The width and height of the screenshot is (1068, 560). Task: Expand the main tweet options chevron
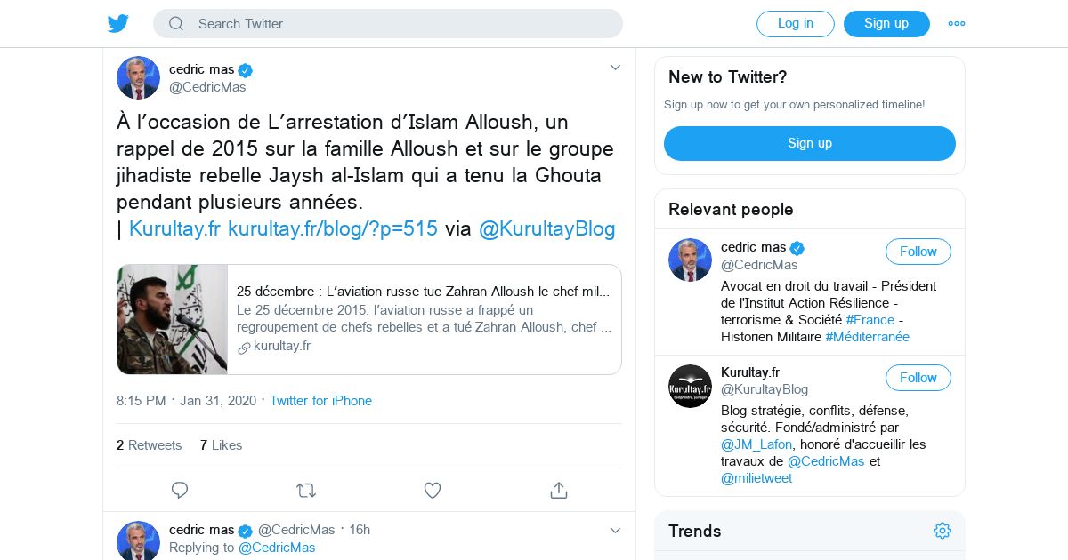(x=615, y=68)
